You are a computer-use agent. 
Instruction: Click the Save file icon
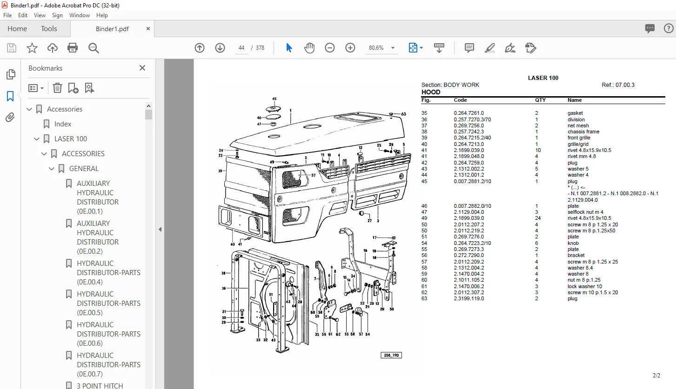coord(12,48)
